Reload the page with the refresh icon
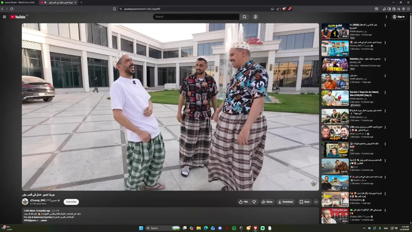This screenshot has height=232, width=412. (12, 9)
